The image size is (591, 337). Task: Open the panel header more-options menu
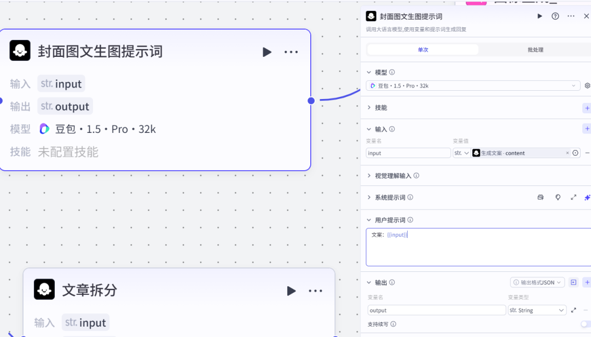click(x=571, y=16)
